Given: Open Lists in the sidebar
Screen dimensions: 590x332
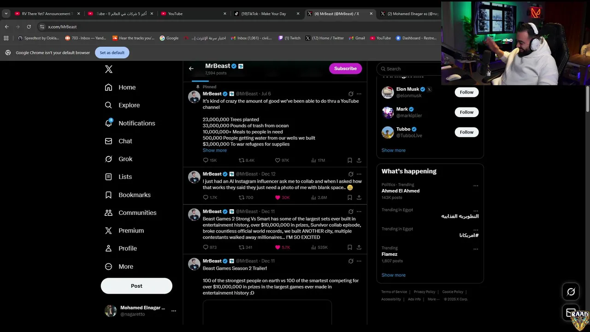Looking at the screenshot, I should click(118, 177).
